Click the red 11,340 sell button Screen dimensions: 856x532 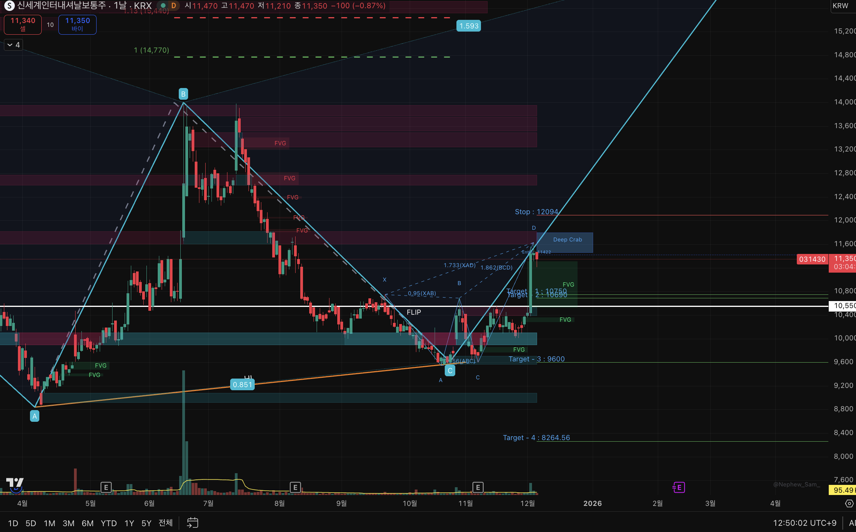23,24
